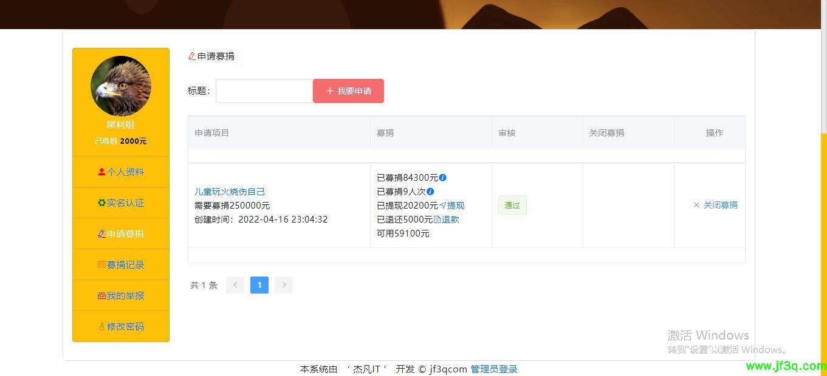Click the 标题 search input field
827x376 pixels.
tap(264, 90)
